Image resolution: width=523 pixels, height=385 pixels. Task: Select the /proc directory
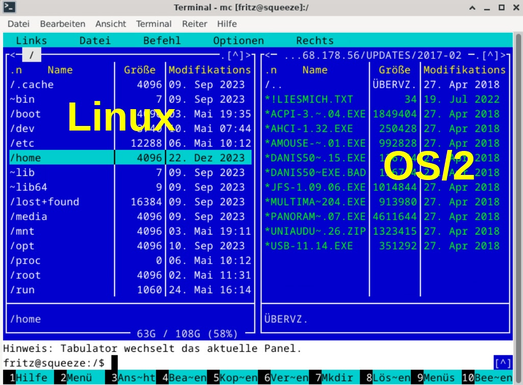coord(130,261)
